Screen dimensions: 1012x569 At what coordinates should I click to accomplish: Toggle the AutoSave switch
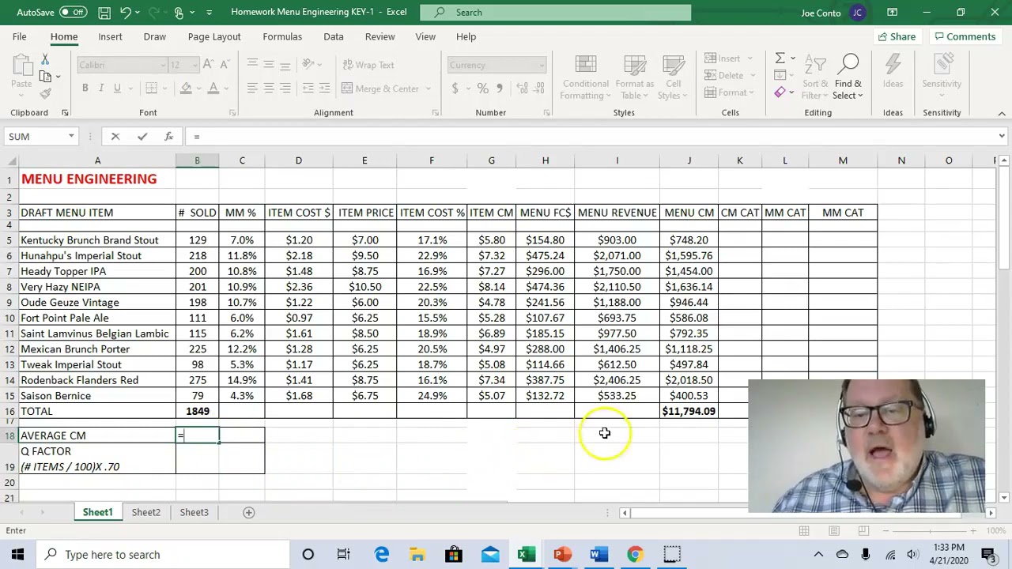74,13
